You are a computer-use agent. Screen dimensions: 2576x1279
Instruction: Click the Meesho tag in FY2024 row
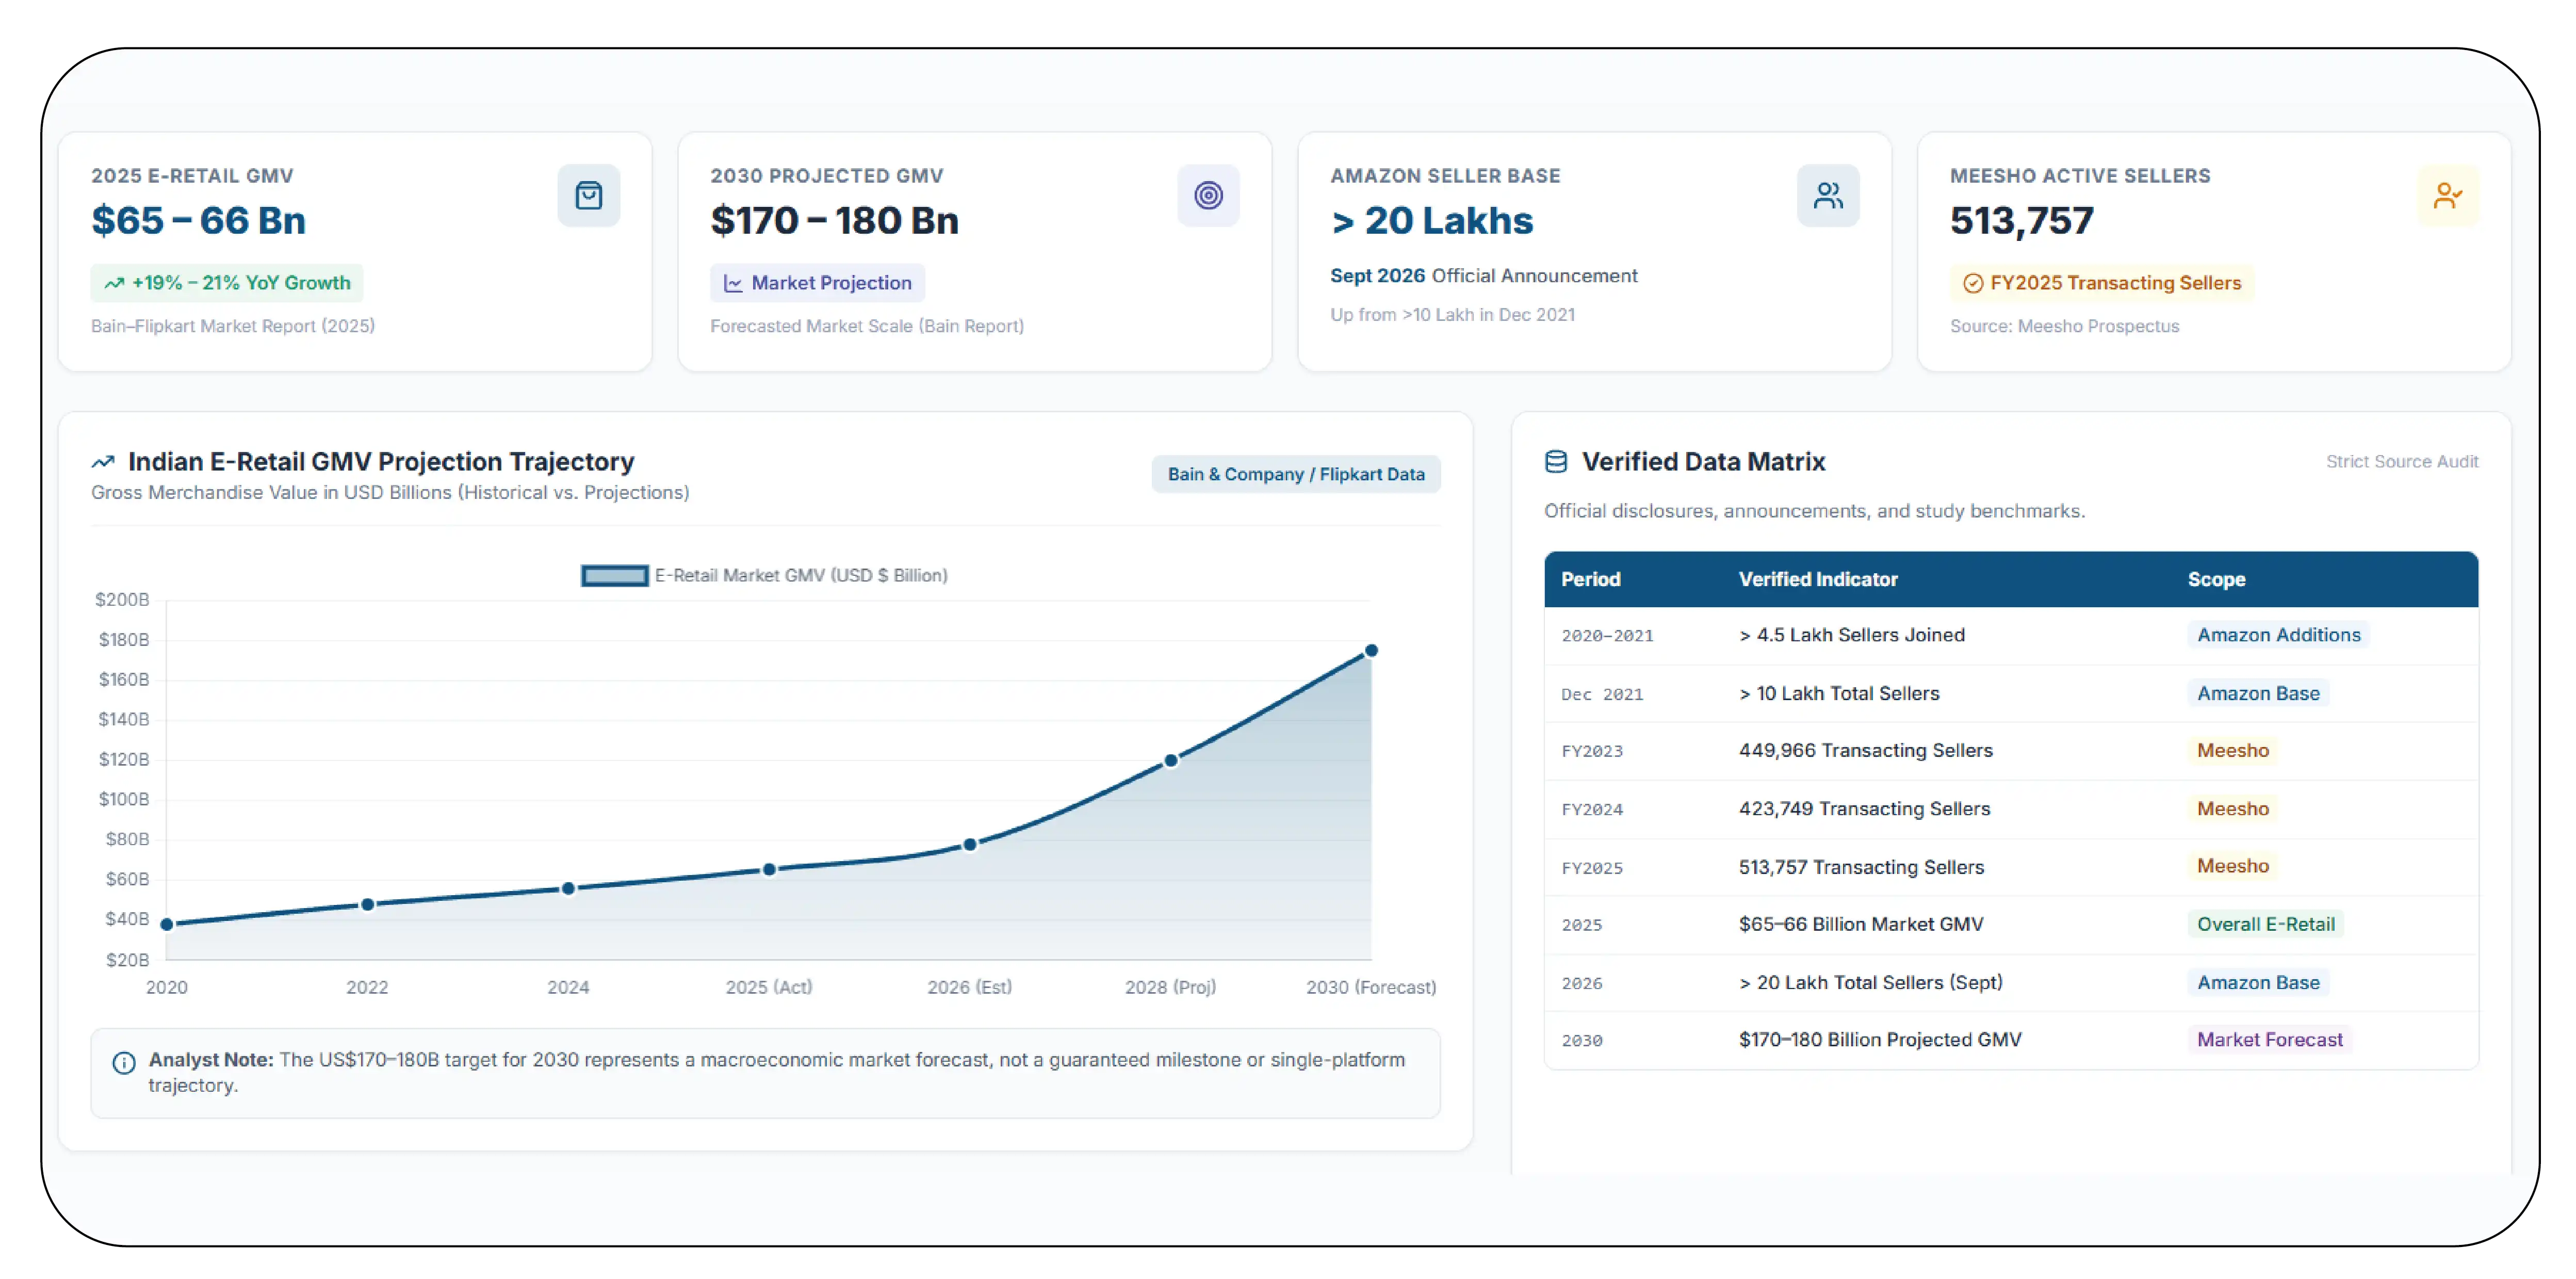coord(2232,808)
